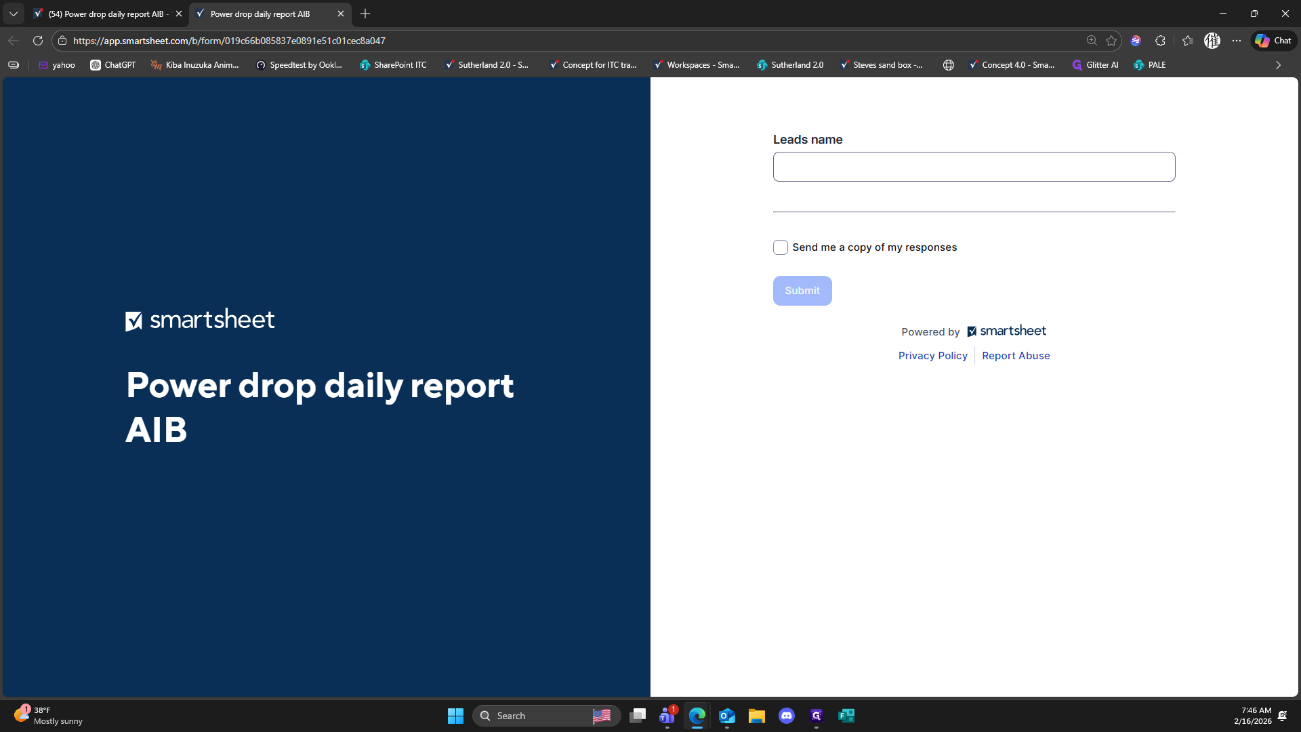Screen dimensions: 1301x732
Task: Open Discord from the taskbar
Action: (x=786, y=716)
